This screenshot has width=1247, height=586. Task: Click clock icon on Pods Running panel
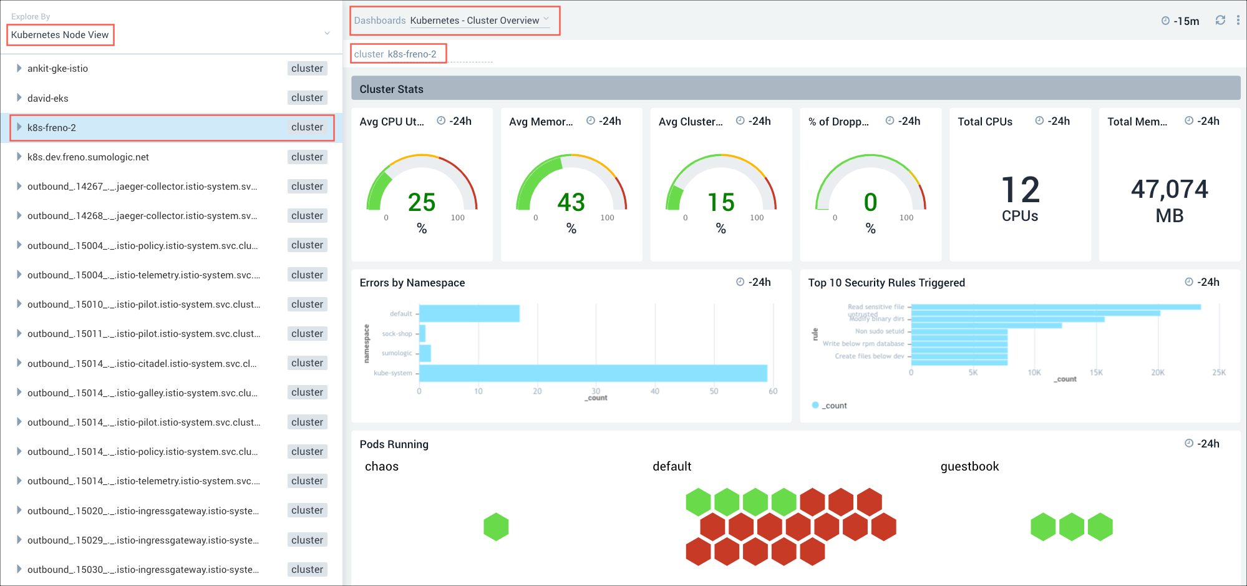[1189, 443]
